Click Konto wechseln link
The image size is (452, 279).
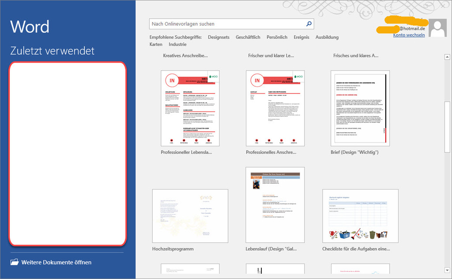409,35
